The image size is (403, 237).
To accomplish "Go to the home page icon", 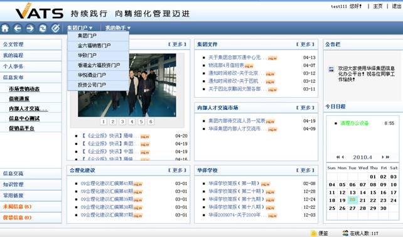I will click(x=5, y=28).
